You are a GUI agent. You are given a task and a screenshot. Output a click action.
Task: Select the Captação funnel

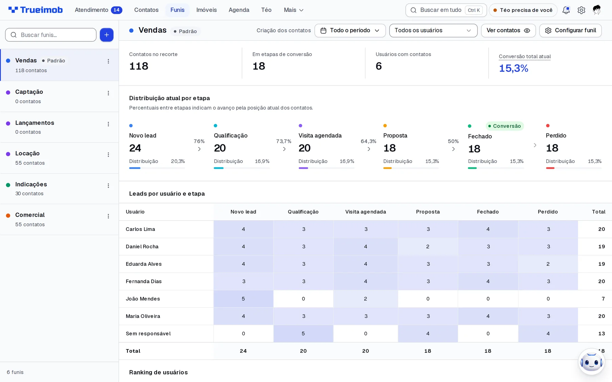(60, 96)
